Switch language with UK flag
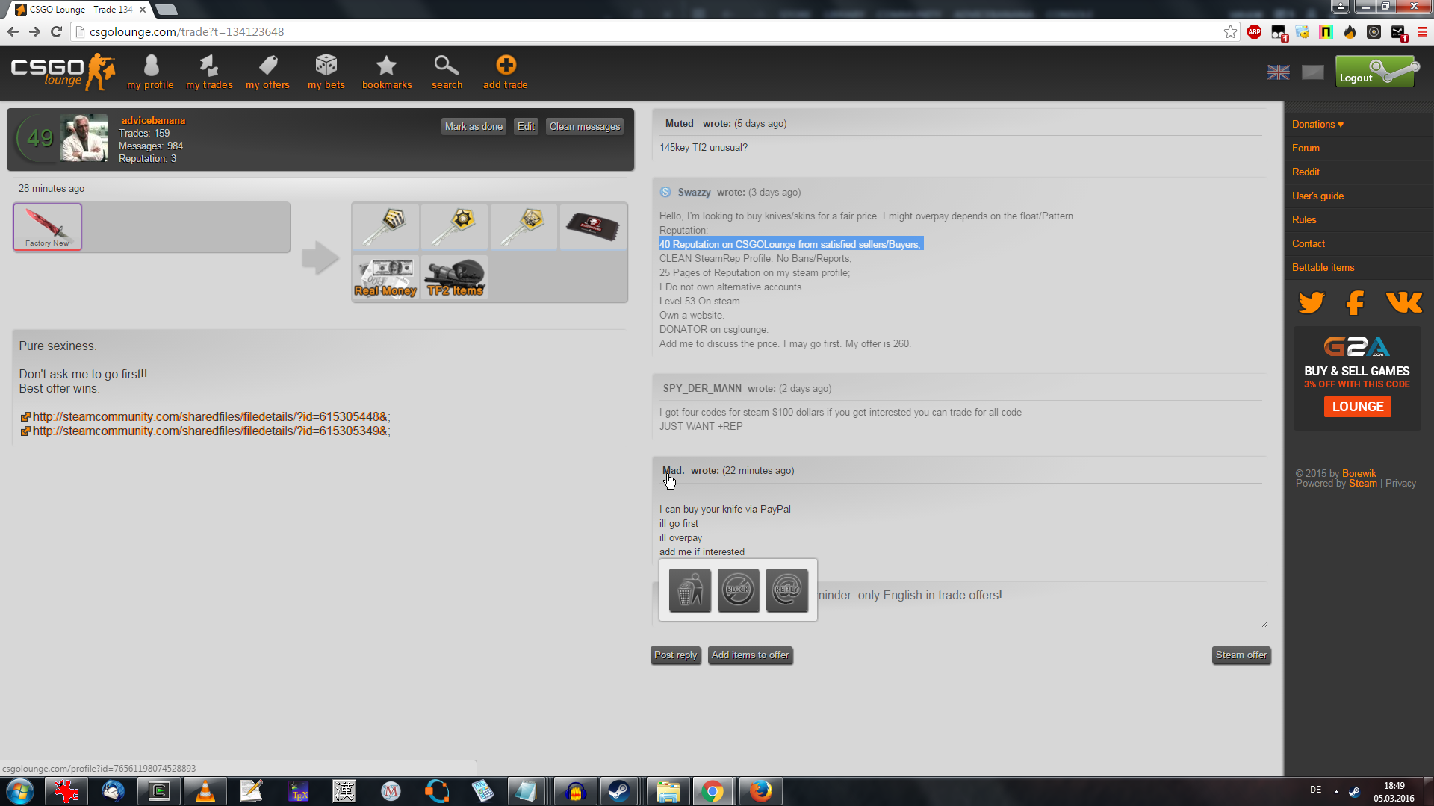 1278,72
